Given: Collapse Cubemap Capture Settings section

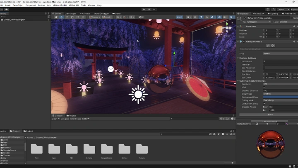Looking at the screenshot, I should pos(238,81).
